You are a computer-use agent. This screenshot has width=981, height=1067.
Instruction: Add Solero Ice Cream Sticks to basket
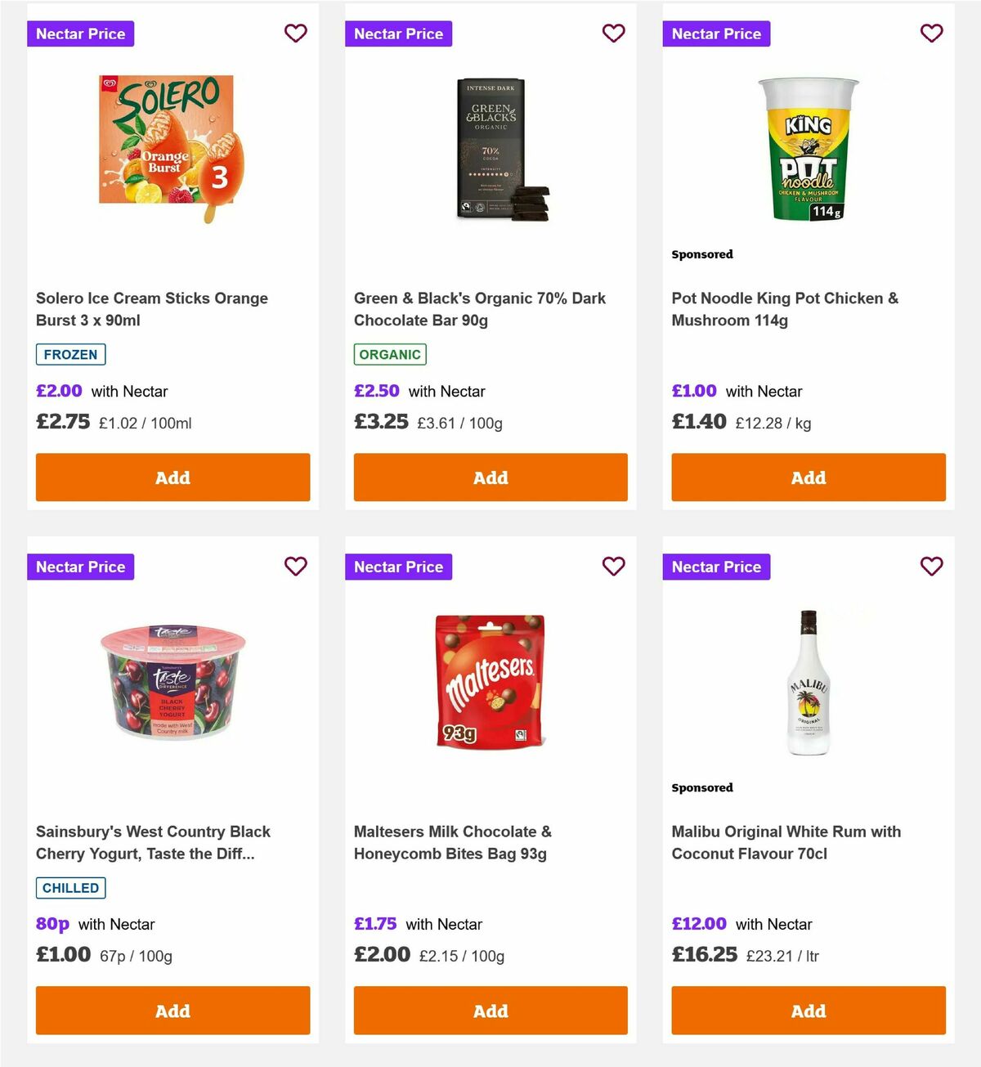(x=172, y=477)
